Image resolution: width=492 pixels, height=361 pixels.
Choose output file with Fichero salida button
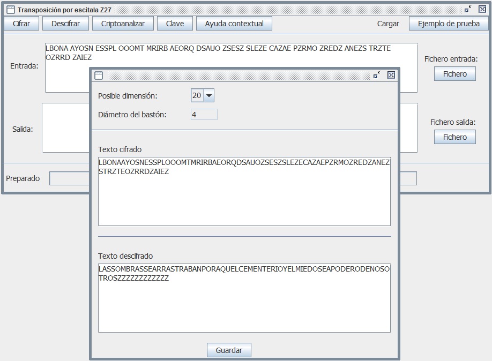click(x=454, y=137)
